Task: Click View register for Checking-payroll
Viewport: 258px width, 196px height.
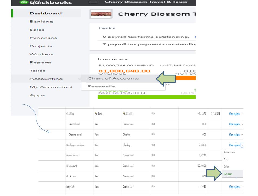Action: pos(235,135)
